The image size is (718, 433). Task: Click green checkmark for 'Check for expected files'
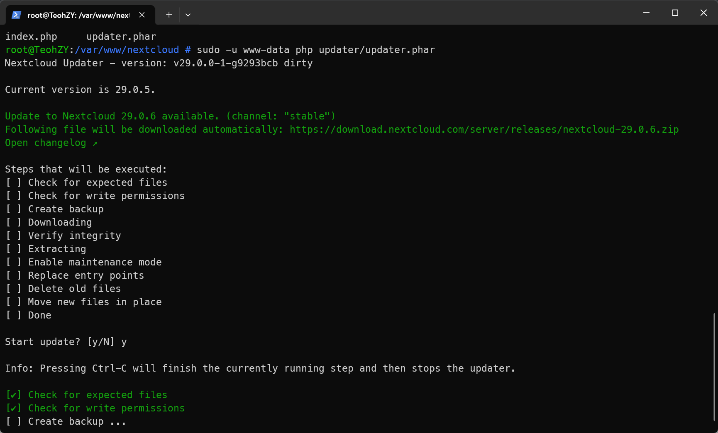(14, 395)
